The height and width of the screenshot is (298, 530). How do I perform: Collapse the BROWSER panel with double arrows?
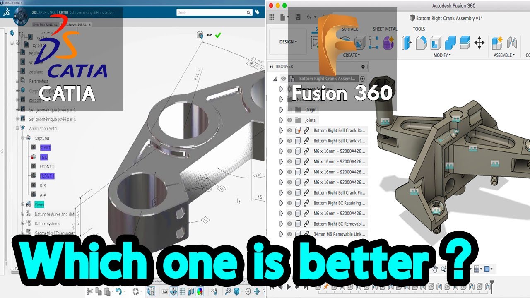pos(272,66)
